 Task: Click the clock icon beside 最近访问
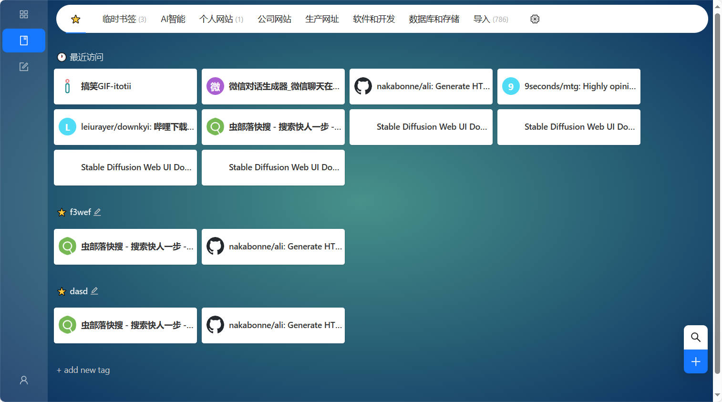62,57
